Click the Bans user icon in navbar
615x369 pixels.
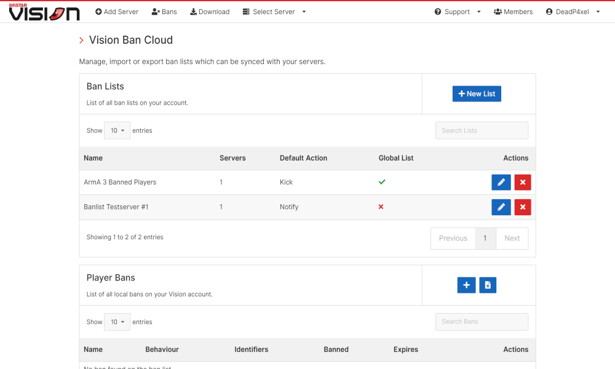tap(156, 12)
